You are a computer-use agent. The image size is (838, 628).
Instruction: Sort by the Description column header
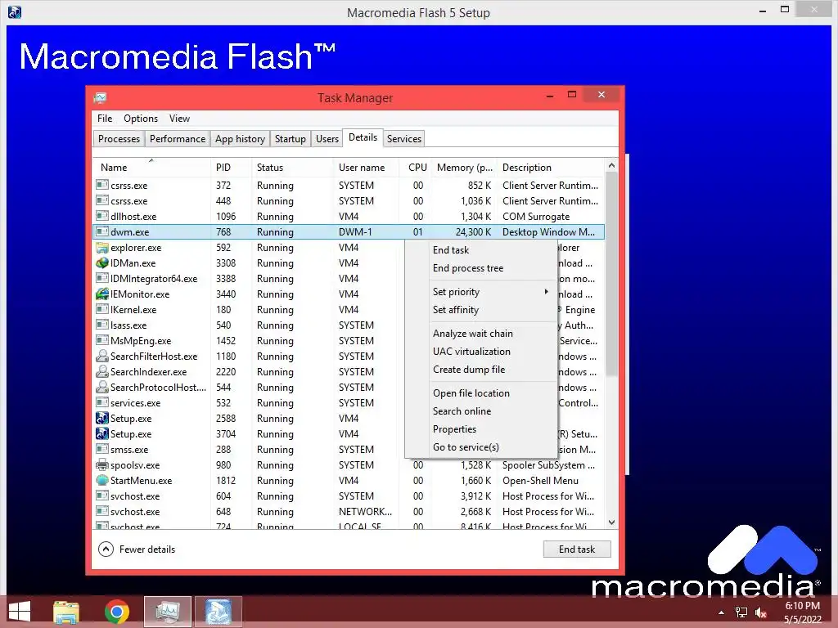551,167
